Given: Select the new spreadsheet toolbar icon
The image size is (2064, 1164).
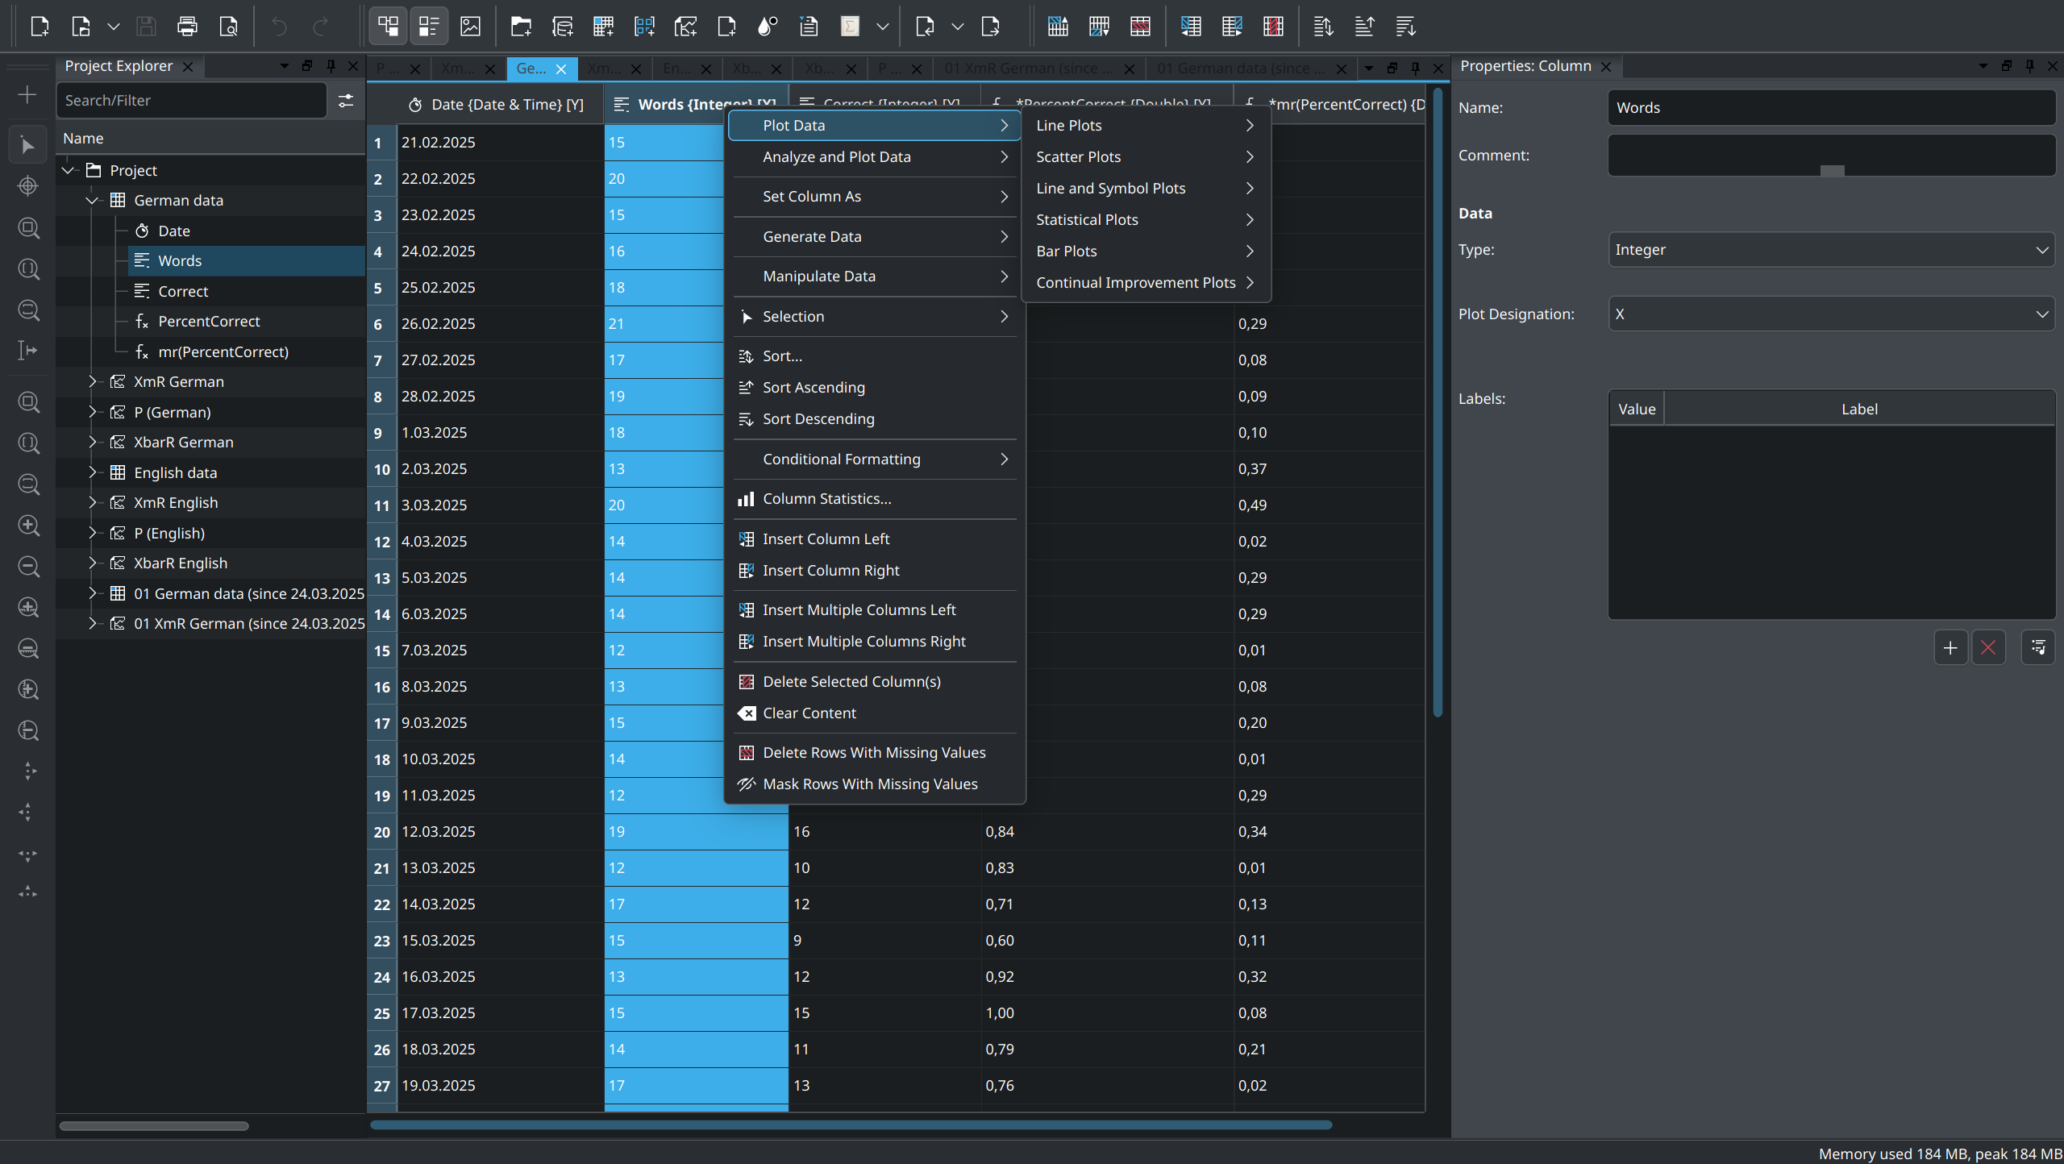Looking at the screenshot, I should tap(603, 26).
